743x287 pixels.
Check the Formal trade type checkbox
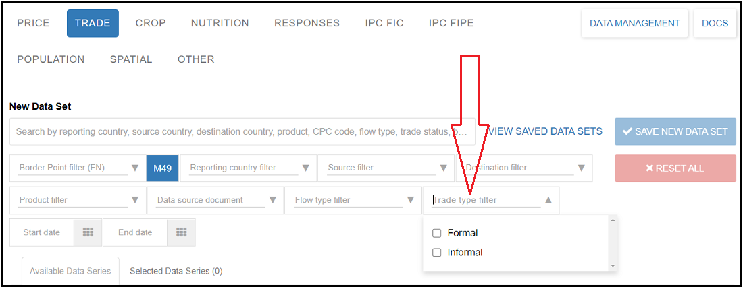437,233
